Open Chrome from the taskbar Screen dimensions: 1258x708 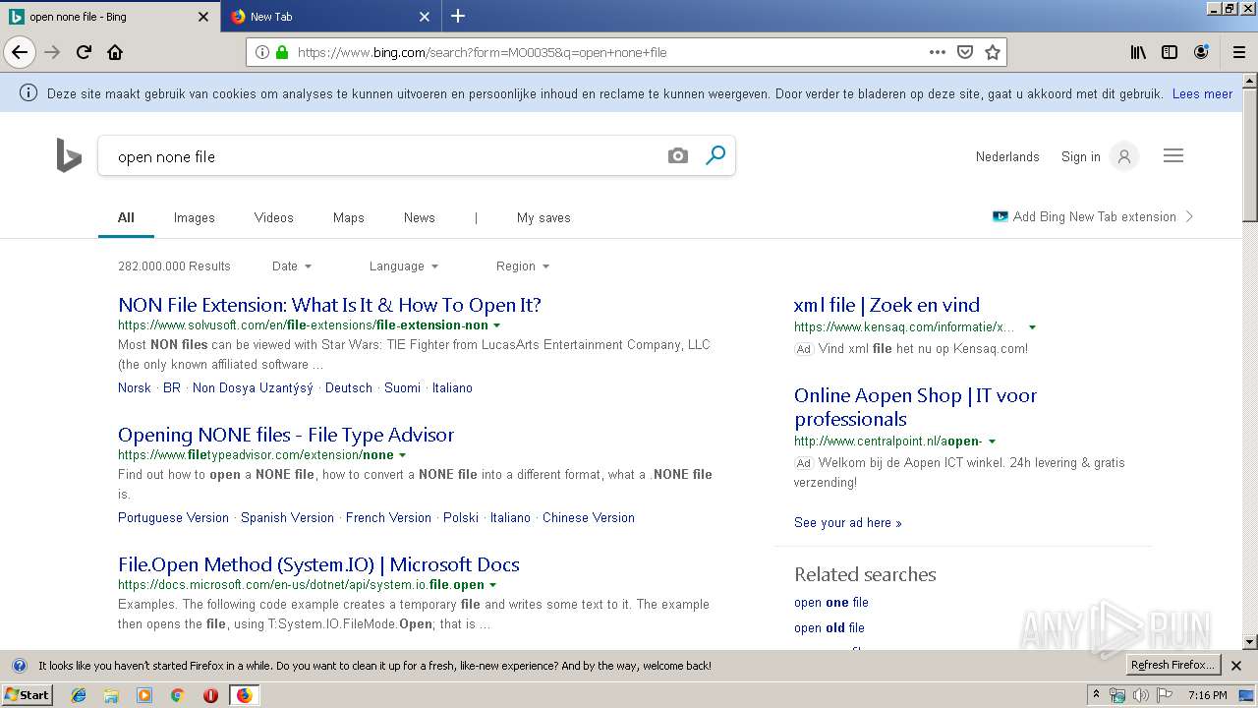177,695
